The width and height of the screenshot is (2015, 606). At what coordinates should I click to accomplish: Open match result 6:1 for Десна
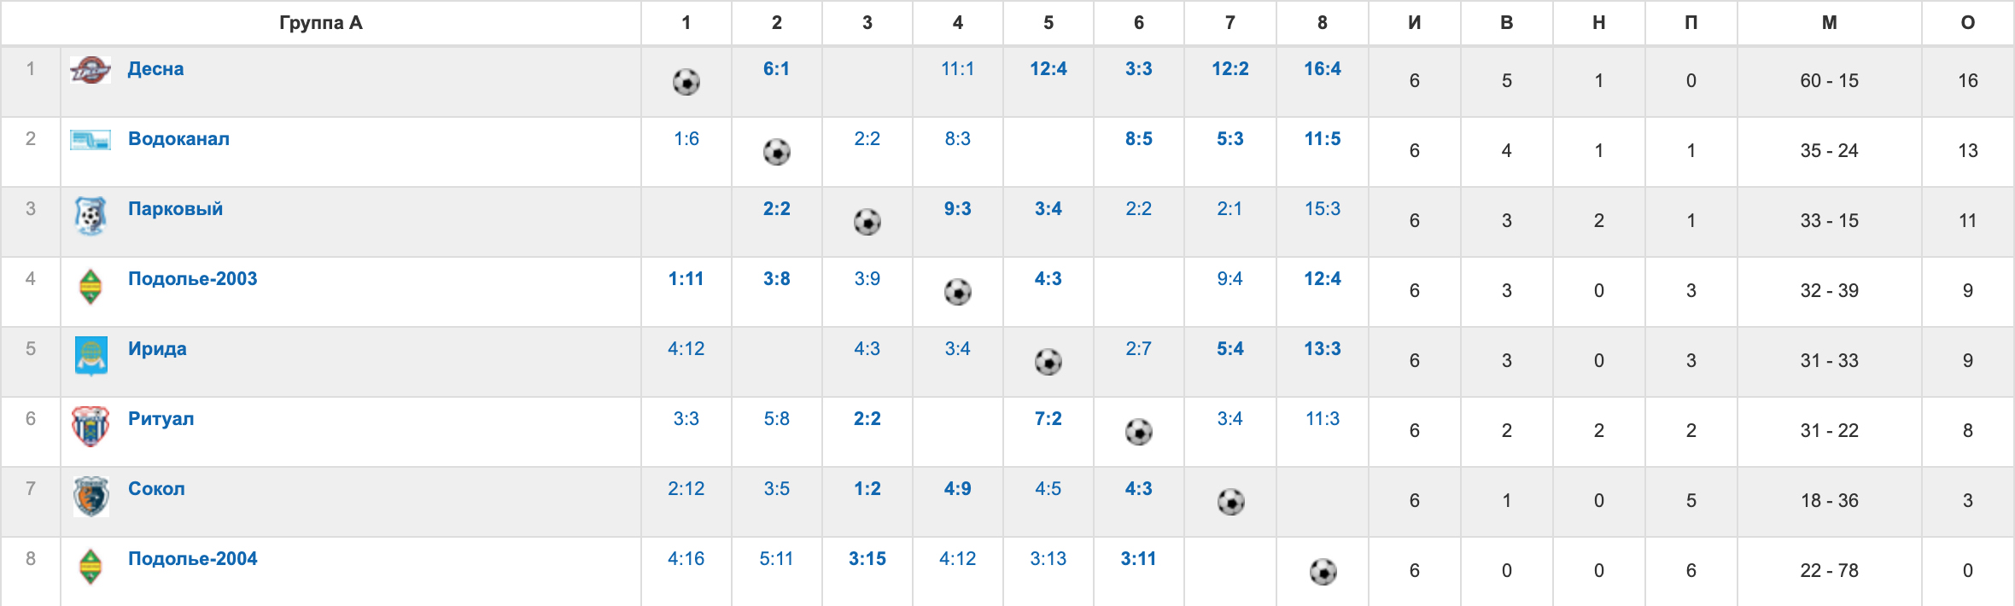coord(777,69)
